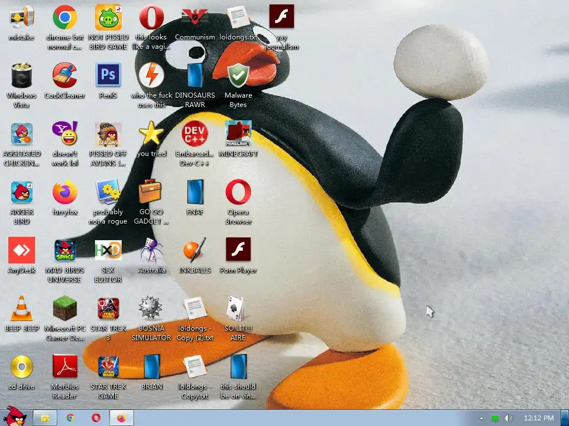Select the loldongs.txt file icon
Viewport: 569px width, 426px height.
(238, 17)
